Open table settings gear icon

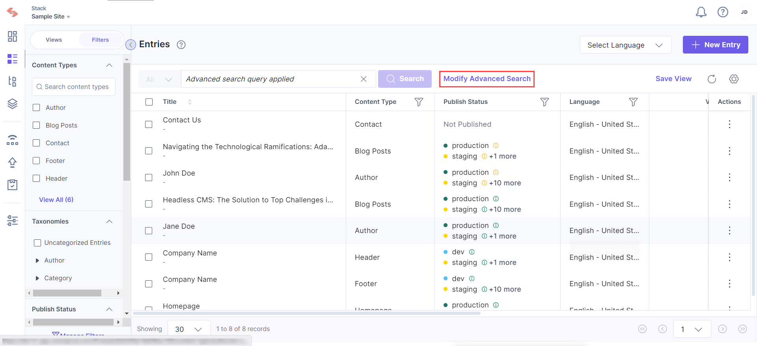pos(734,79)
